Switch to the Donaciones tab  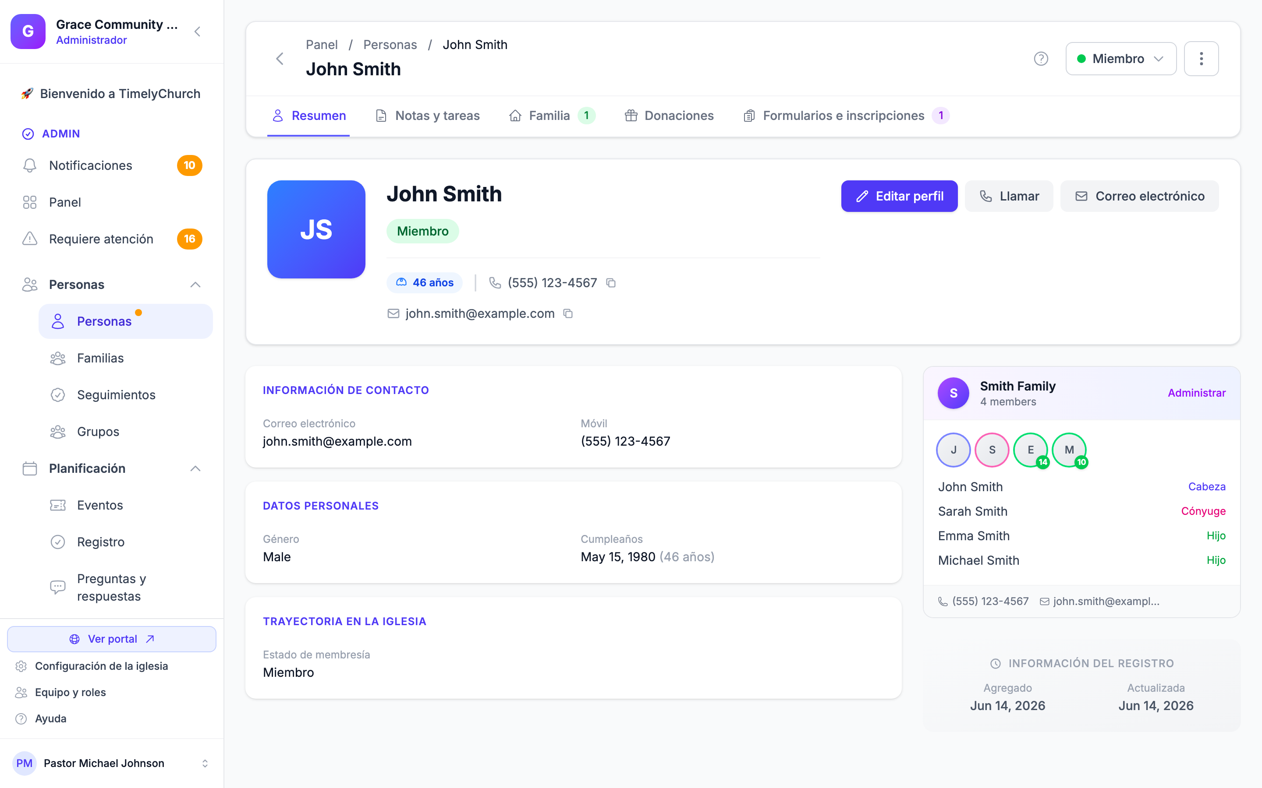coord(669,116)
